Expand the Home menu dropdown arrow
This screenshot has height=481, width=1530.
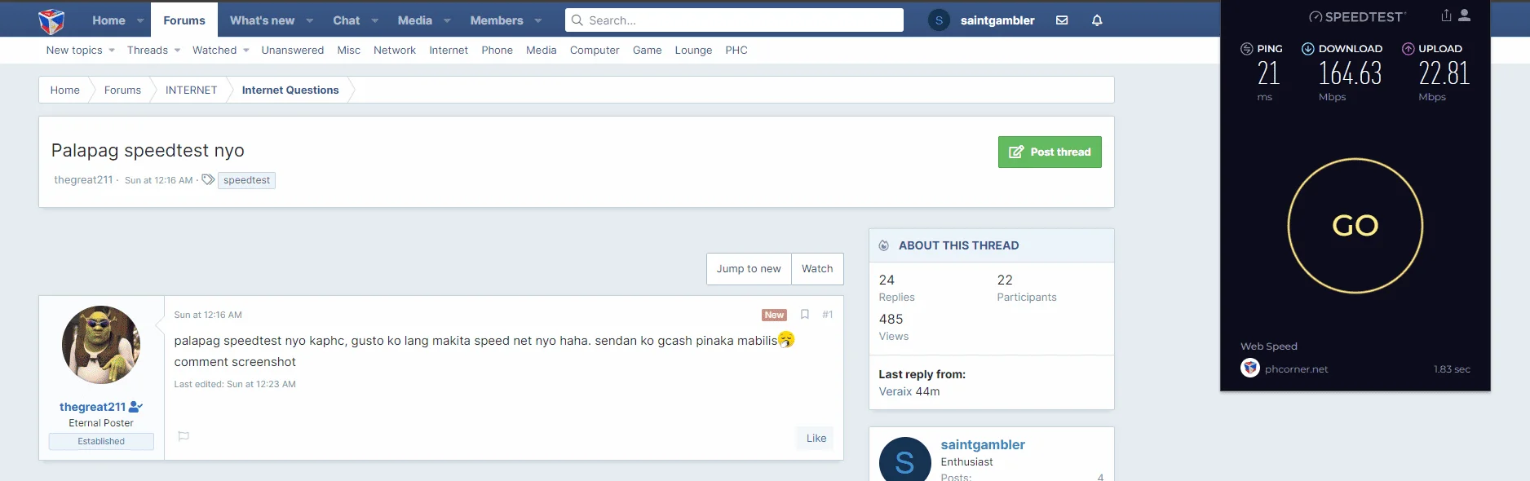point(140,21)
